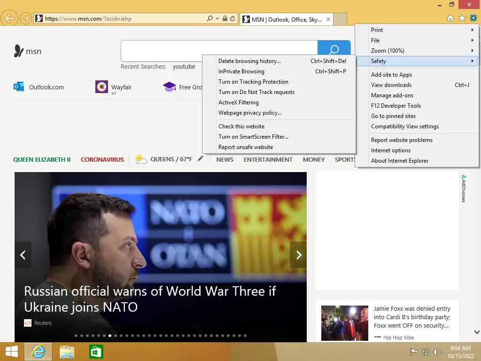The width and height of the screenshot is (481, 361).
Task: Open File submenu in Tools menu
Action: point(417,40)
